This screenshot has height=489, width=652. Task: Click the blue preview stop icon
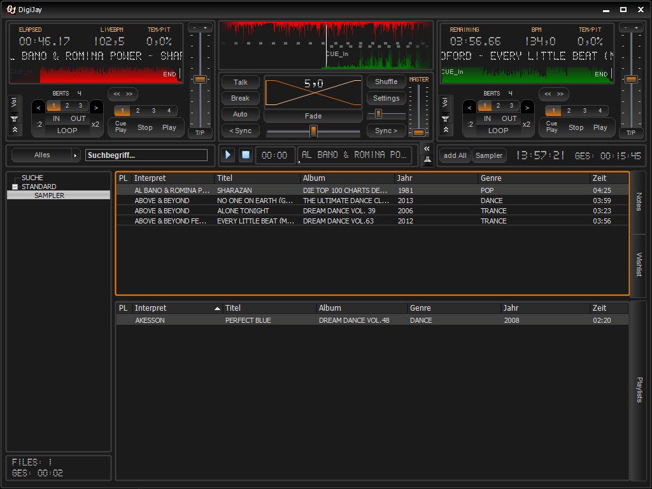[x=245, y=155]
